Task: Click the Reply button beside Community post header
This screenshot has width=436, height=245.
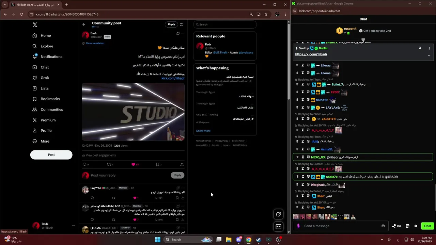Action: pyautogui.click(x=171, y=24)
